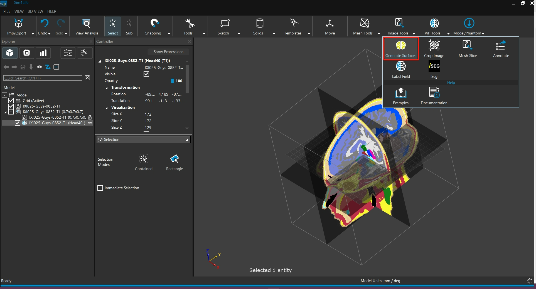The height and width of the screenshot is (289, 536).
Task: Click the Quick Search input field
Action: (43, 78)
